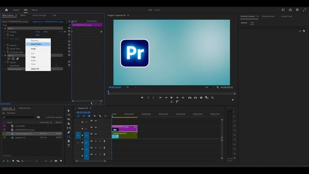Choose Save Preset from context menu

(x=38, y=44)
